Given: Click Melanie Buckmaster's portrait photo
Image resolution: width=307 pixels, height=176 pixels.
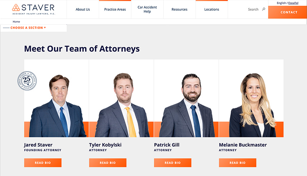Looking at the screenshot, I should point(251,98).
